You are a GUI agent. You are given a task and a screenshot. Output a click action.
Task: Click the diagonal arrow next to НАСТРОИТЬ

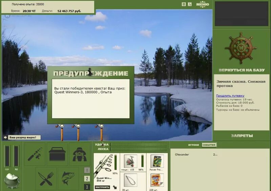(x=115, y=187)
